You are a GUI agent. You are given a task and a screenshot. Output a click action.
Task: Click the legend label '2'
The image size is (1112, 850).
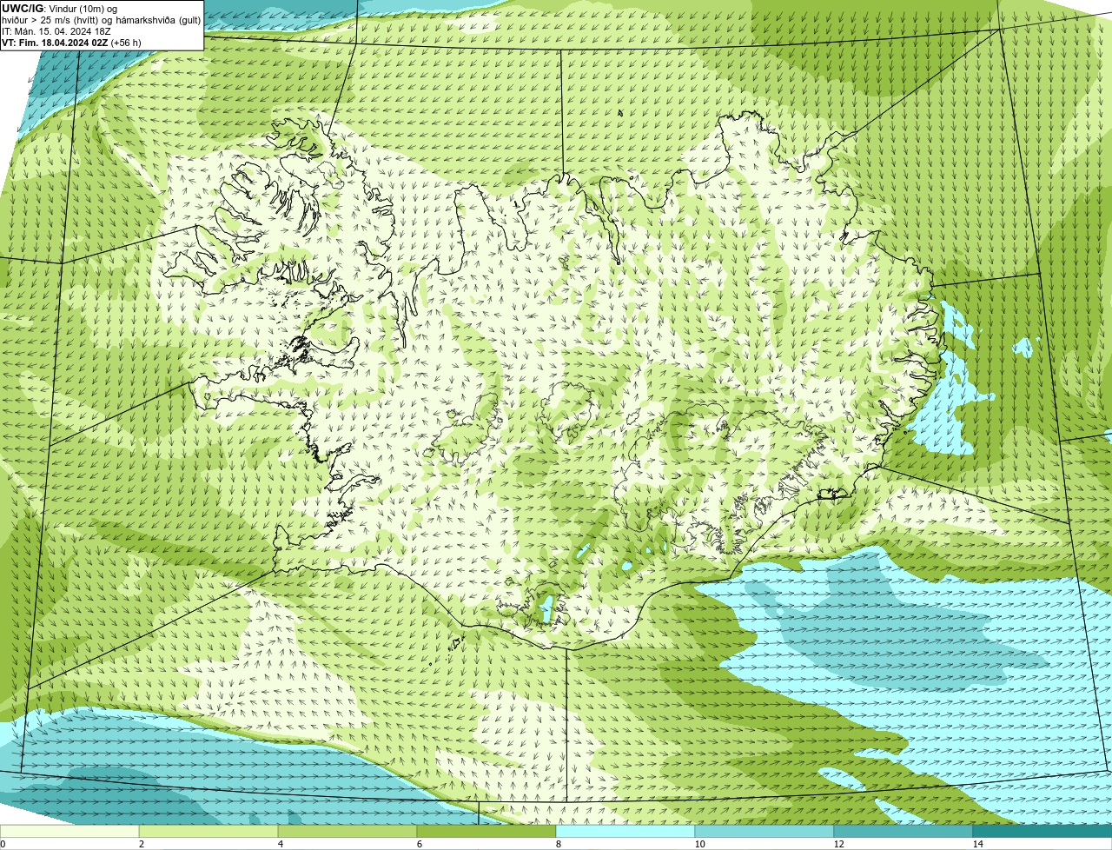pos(141,844)
